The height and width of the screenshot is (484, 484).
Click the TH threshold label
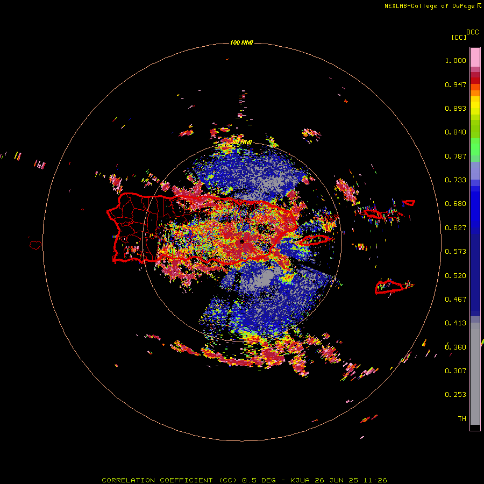462,419
